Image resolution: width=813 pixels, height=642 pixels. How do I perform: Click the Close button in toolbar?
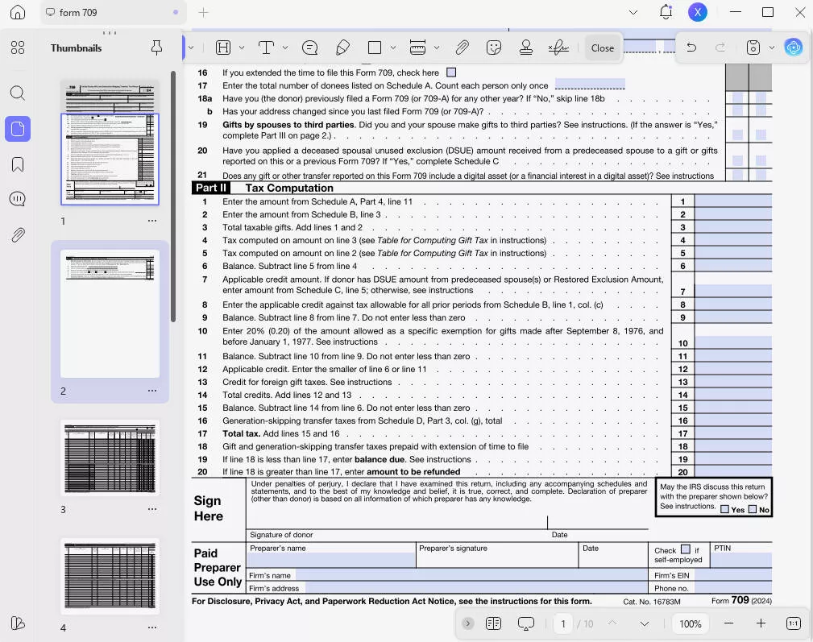point(603,48)
